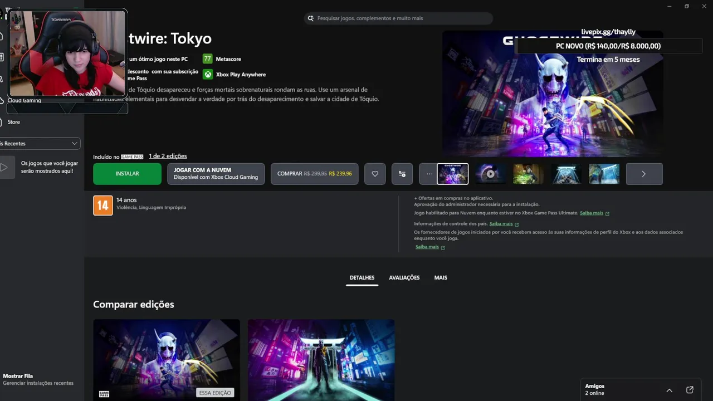Click the grey play placeholder in sidebar

pos(4,167)
